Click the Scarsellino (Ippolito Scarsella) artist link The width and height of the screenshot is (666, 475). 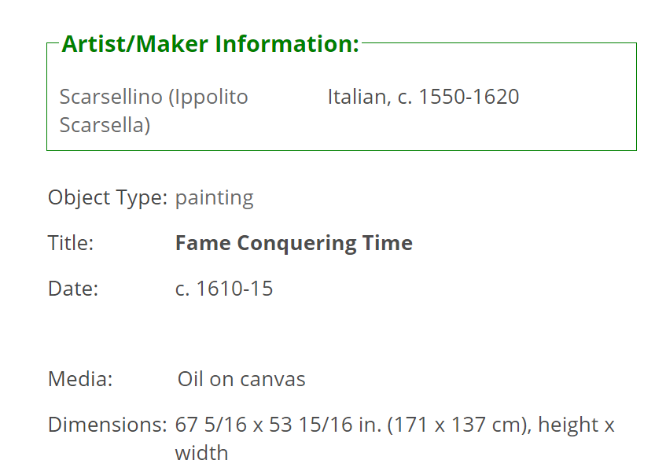tap(154, 111)
